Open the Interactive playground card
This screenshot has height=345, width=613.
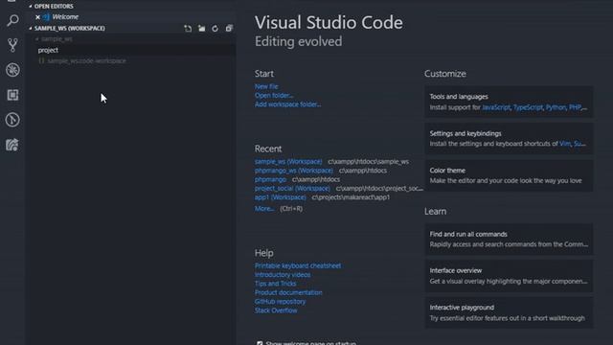(x=509, y=313)
